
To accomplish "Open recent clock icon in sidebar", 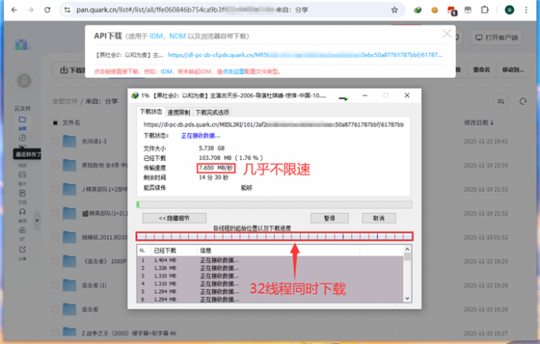I will [22, 138].
